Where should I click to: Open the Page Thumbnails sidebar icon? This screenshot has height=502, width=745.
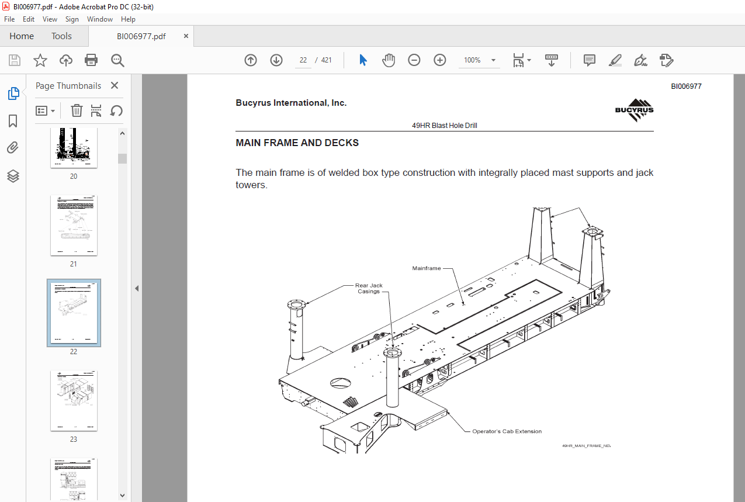coord(13,93)
